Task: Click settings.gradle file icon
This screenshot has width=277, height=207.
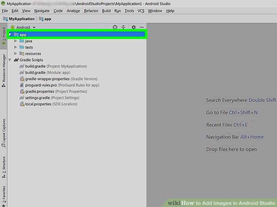Action: click(22, 98)
